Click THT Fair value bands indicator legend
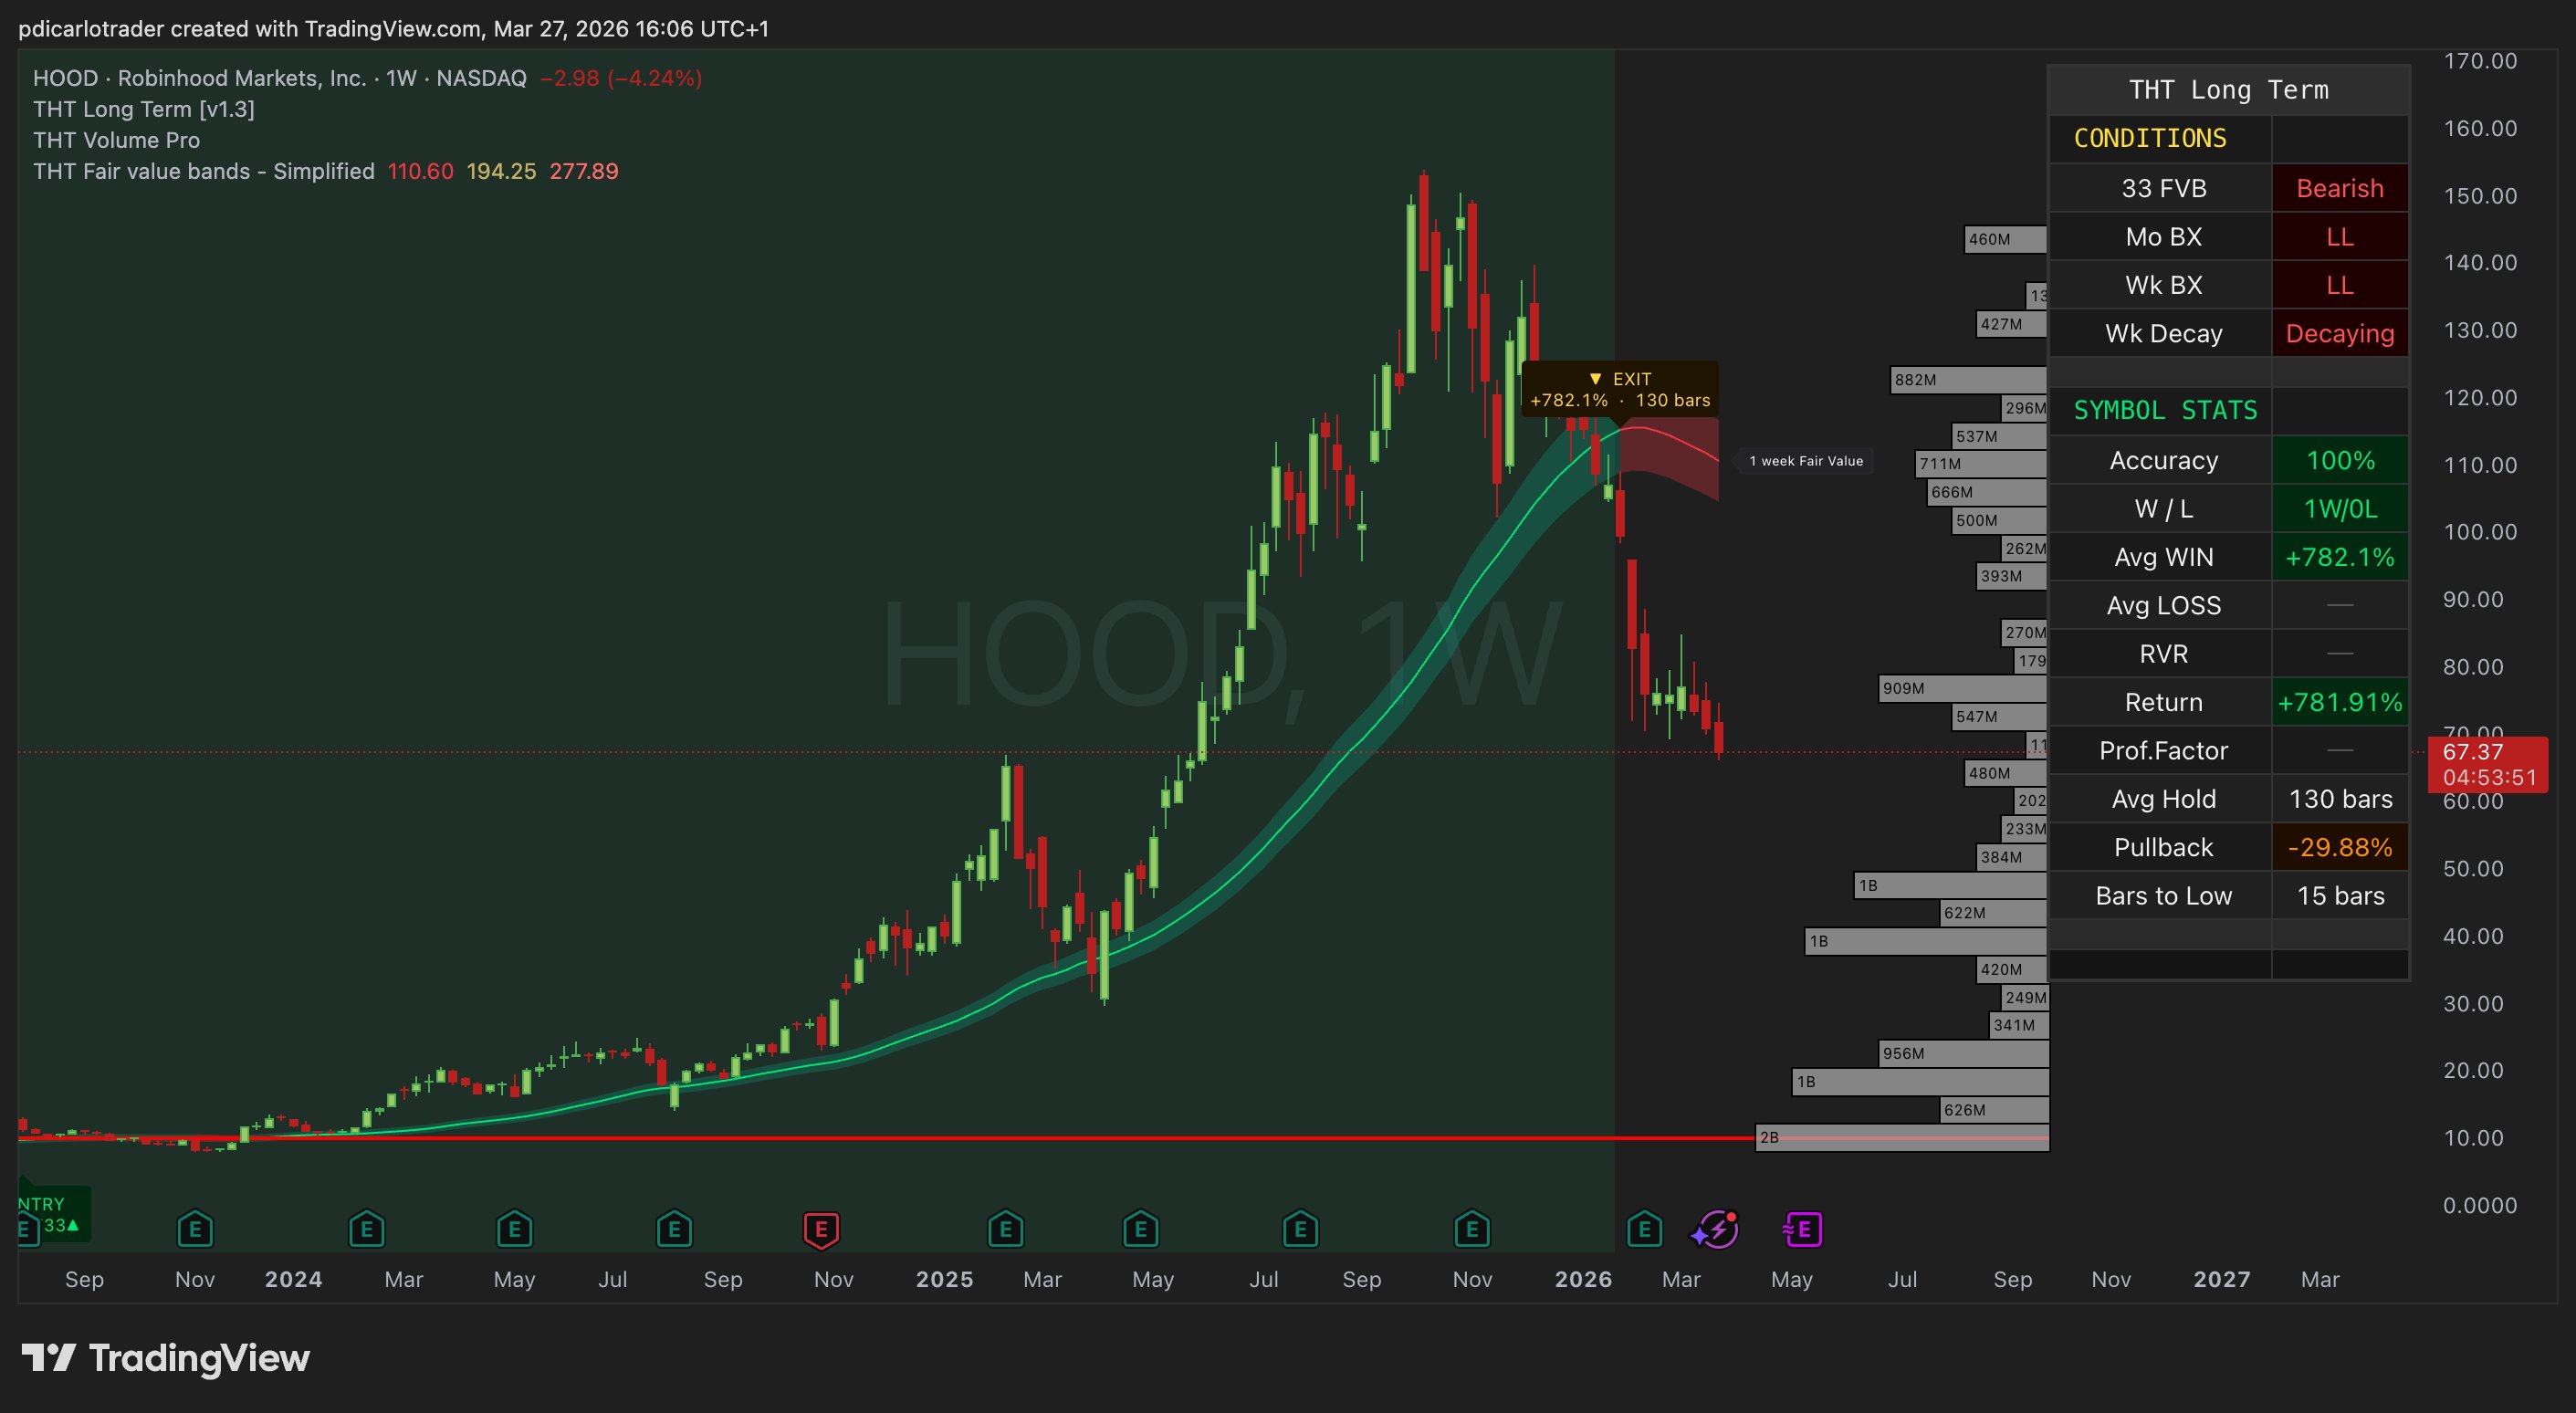2576x1413 pixels. pyautogui.click(x=204, y=171)
